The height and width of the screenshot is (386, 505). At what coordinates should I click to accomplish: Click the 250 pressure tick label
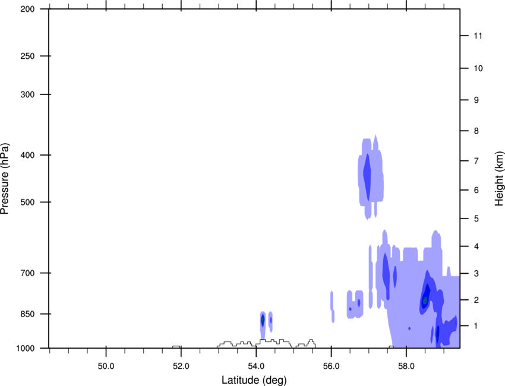(x=27, y=56)
